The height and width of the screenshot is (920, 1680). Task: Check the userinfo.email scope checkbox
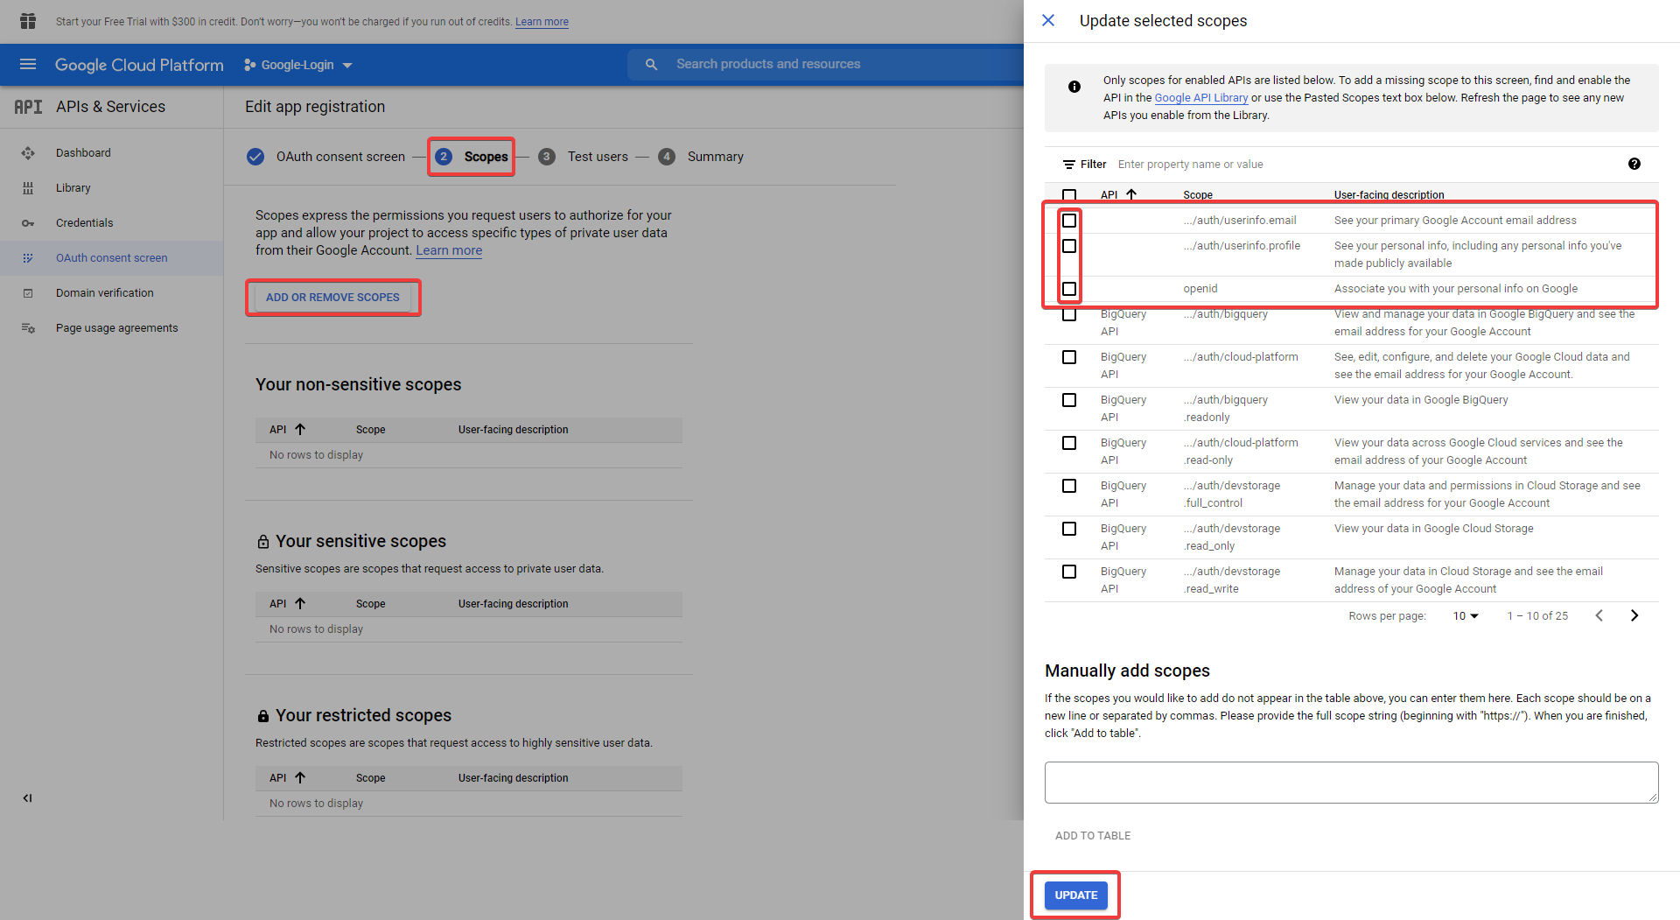pos(1069,221)
